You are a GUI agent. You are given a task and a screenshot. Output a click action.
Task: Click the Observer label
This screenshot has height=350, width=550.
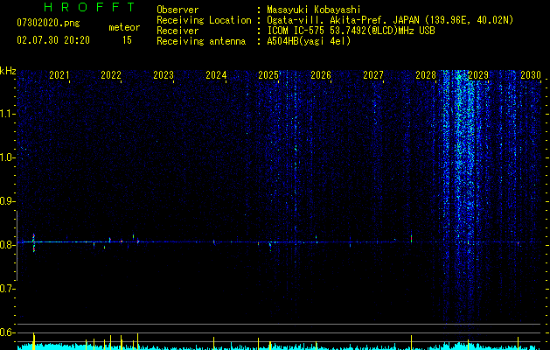pos(178,10)
